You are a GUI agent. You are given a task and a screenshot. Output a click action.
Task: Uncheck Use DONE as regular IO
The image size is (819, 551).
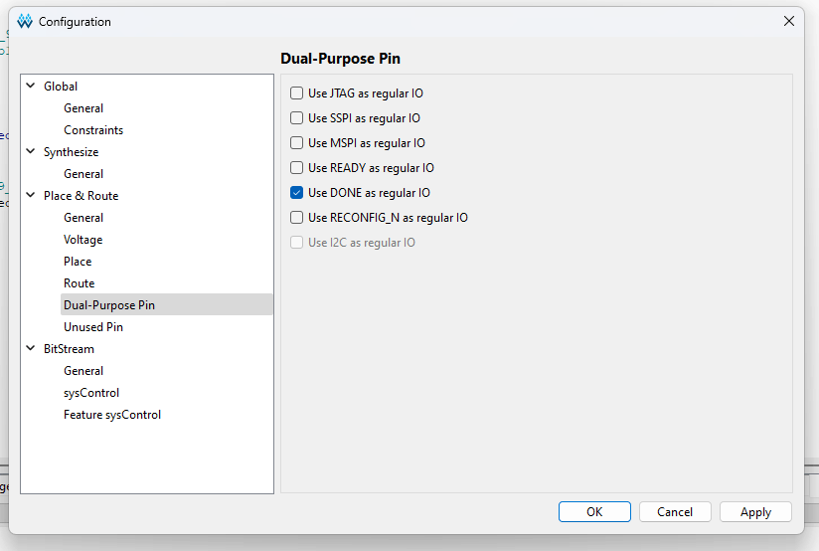296,192
